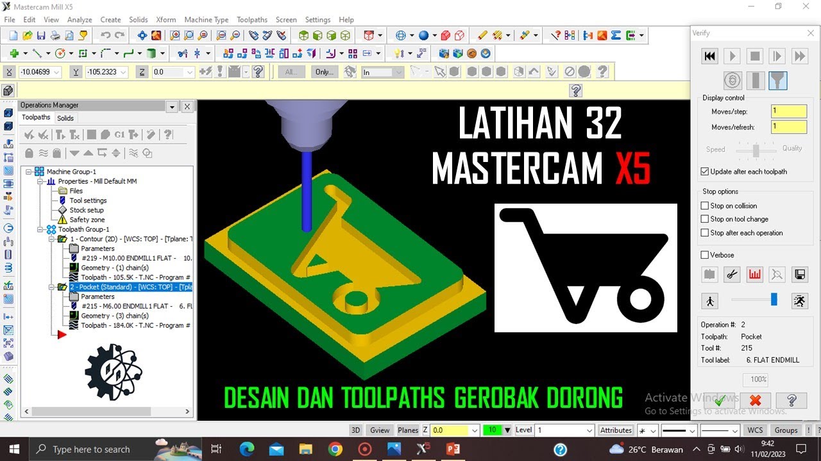Click the Undo arrow in toolbar
Viewport: 821px width, 461px height.
point(105,36)
